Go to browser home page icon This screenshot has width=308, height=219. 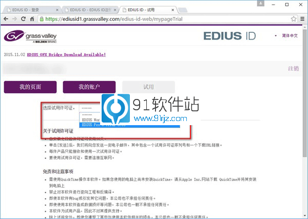click(x=33, y=18)
